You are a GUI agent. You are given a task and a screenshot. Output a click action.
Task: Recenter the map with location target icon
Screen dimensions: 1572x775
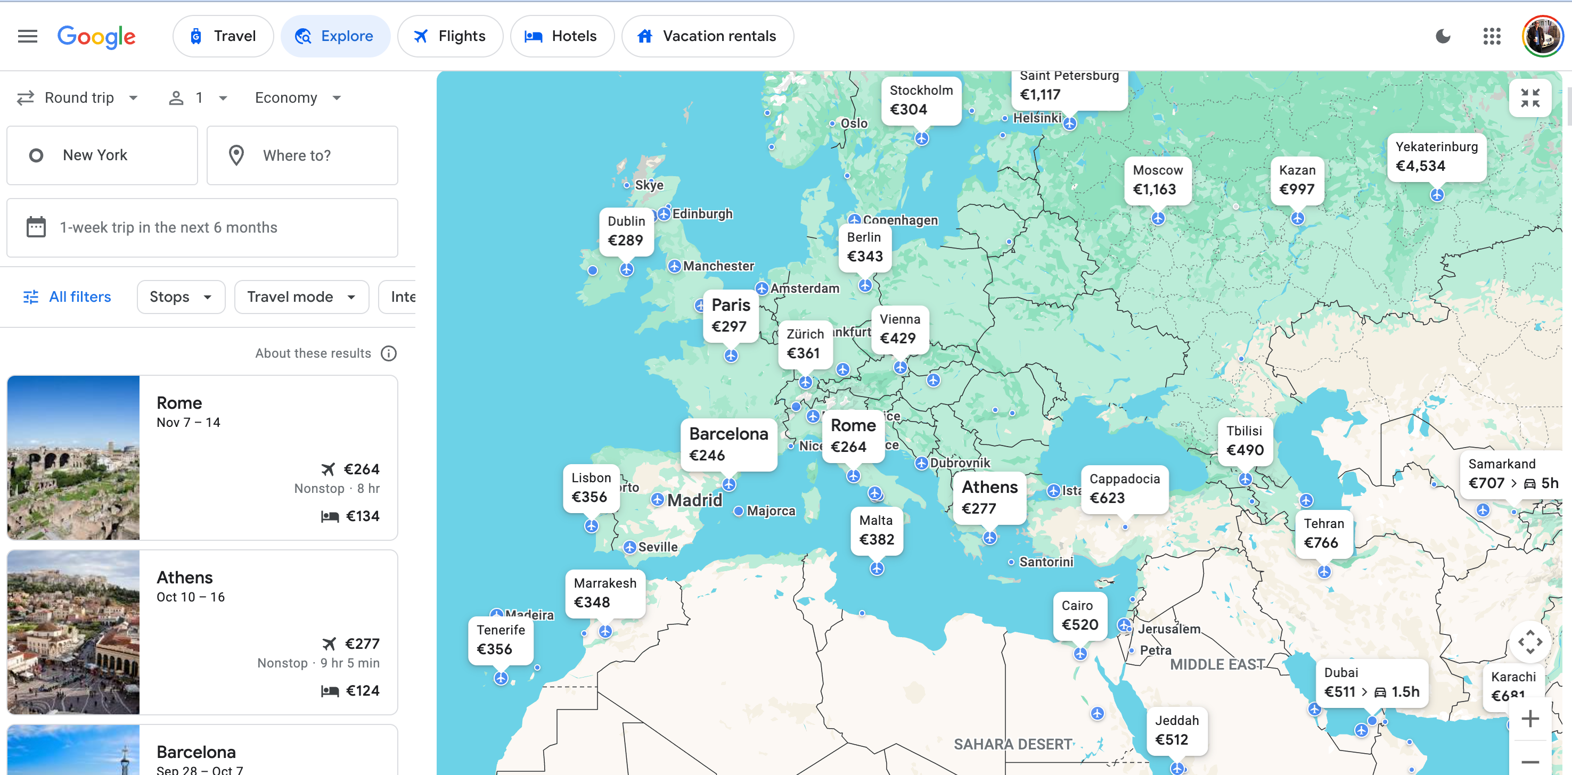(x=1530, y=641)
